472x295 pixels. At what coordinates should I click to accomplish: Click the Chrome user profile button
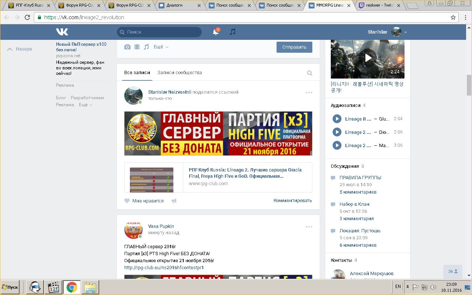430,3
